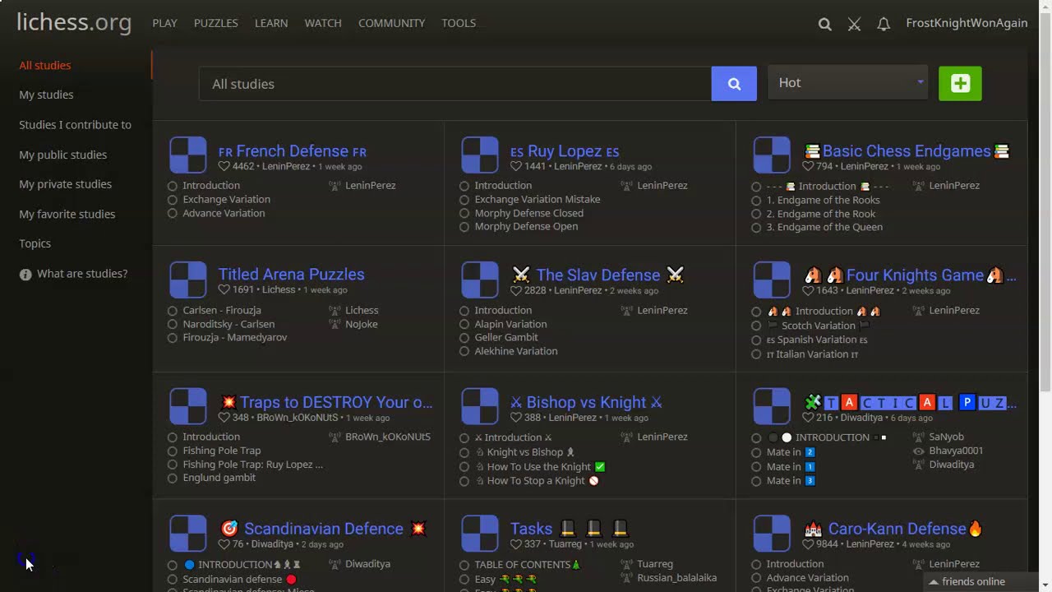Click the Ruy Lopez study board icon
Screen dimensions: 1052x592
[x=480, y=155]
